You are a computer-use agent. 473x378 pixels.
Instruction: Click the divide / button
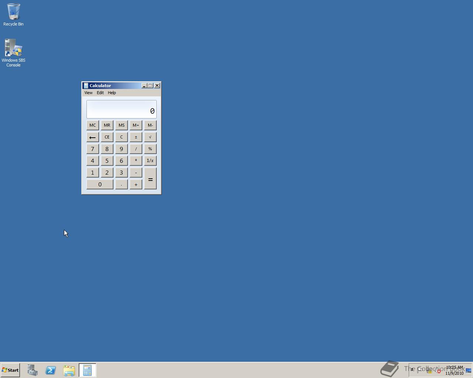pos(136,149)
